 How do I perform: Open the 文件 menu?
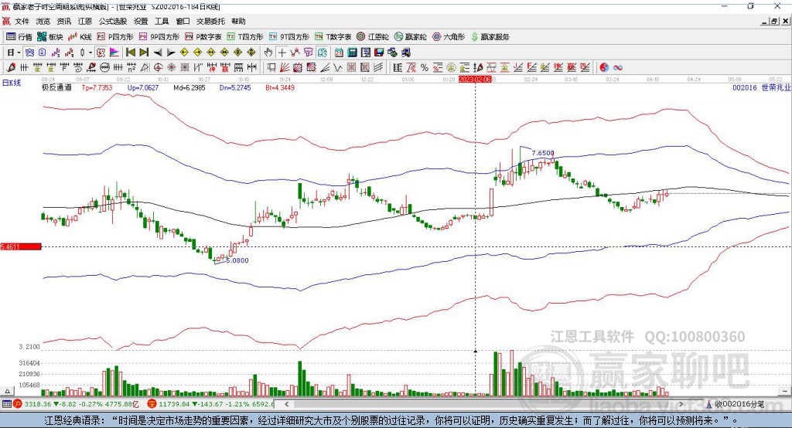[x=22, y=21]
